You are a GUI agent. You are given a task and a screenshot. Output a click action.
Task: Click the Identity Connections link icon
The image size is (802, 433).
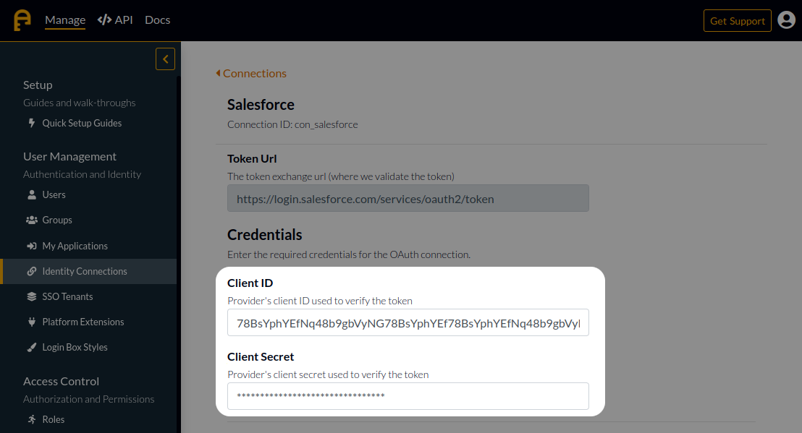(x=32, y=271)
